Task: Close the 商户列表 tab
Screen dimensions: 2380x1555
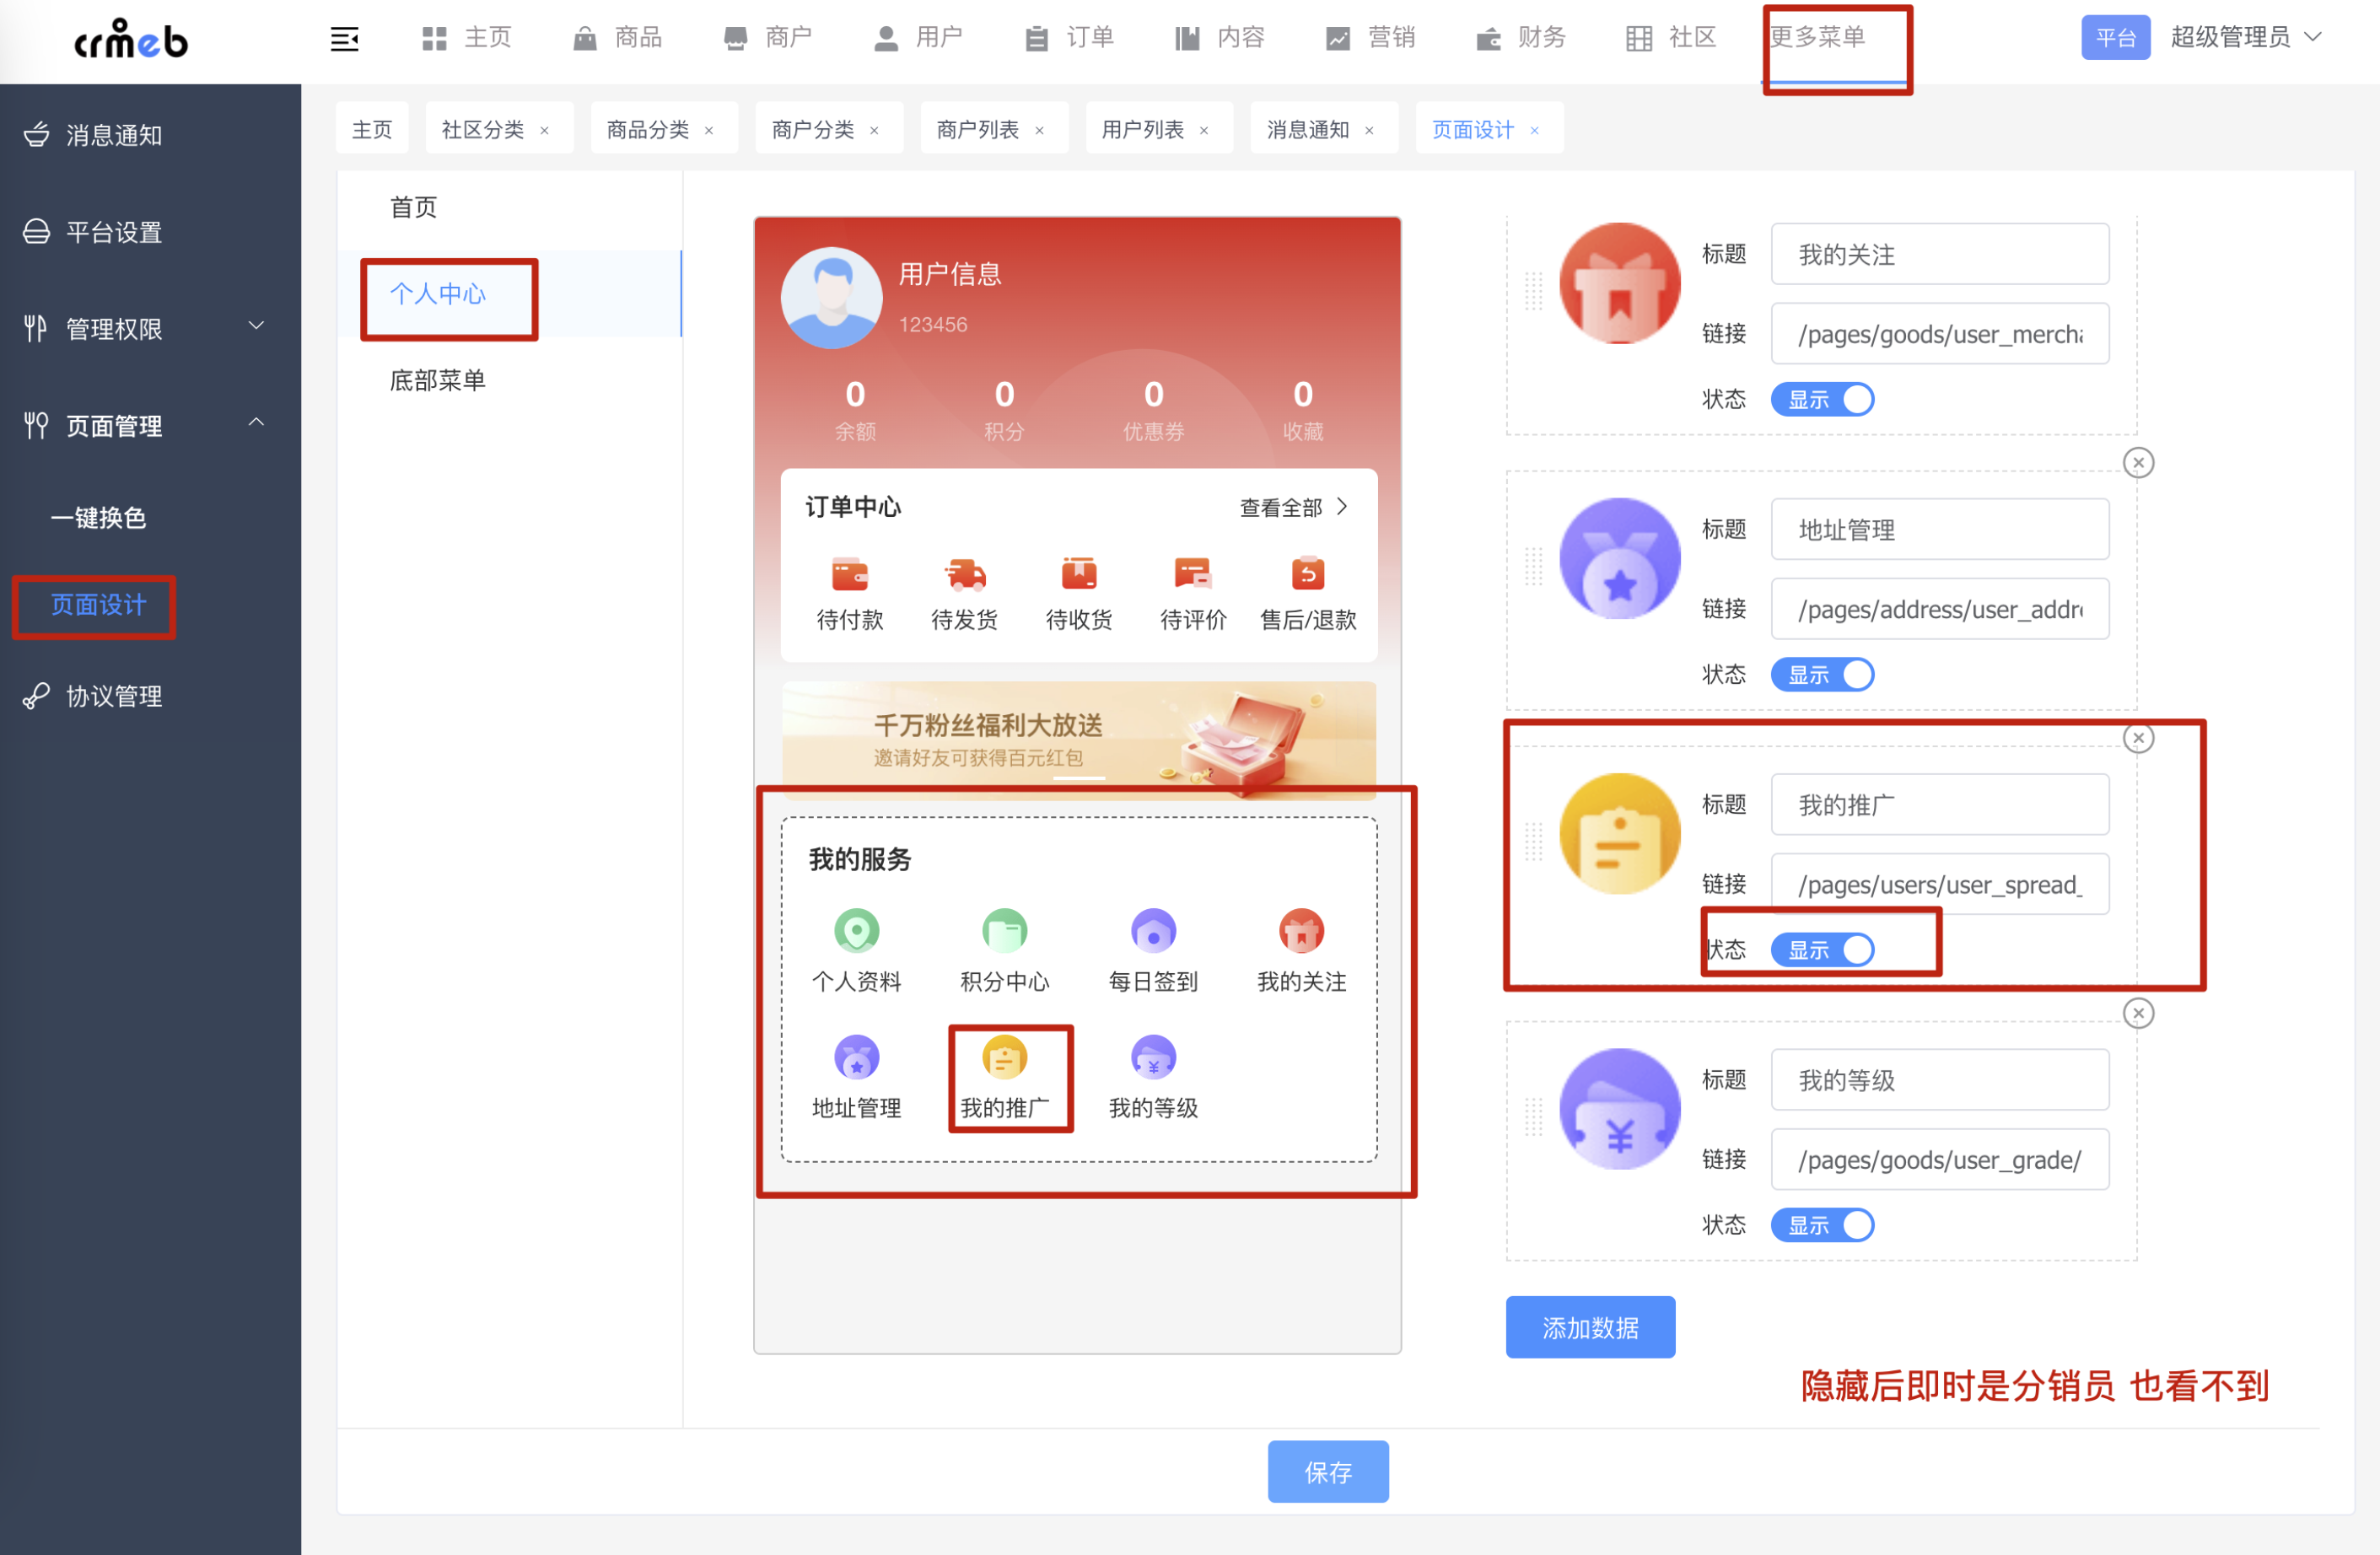Action: coord(1040,130)
